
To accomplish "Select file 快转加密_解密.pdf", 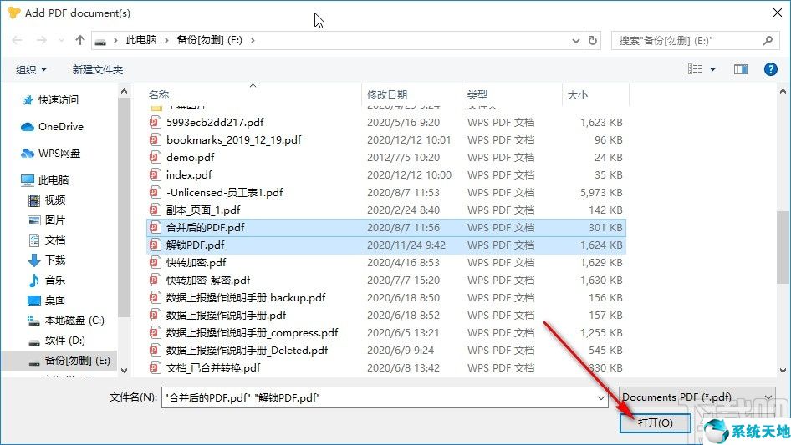I will 386,281.
